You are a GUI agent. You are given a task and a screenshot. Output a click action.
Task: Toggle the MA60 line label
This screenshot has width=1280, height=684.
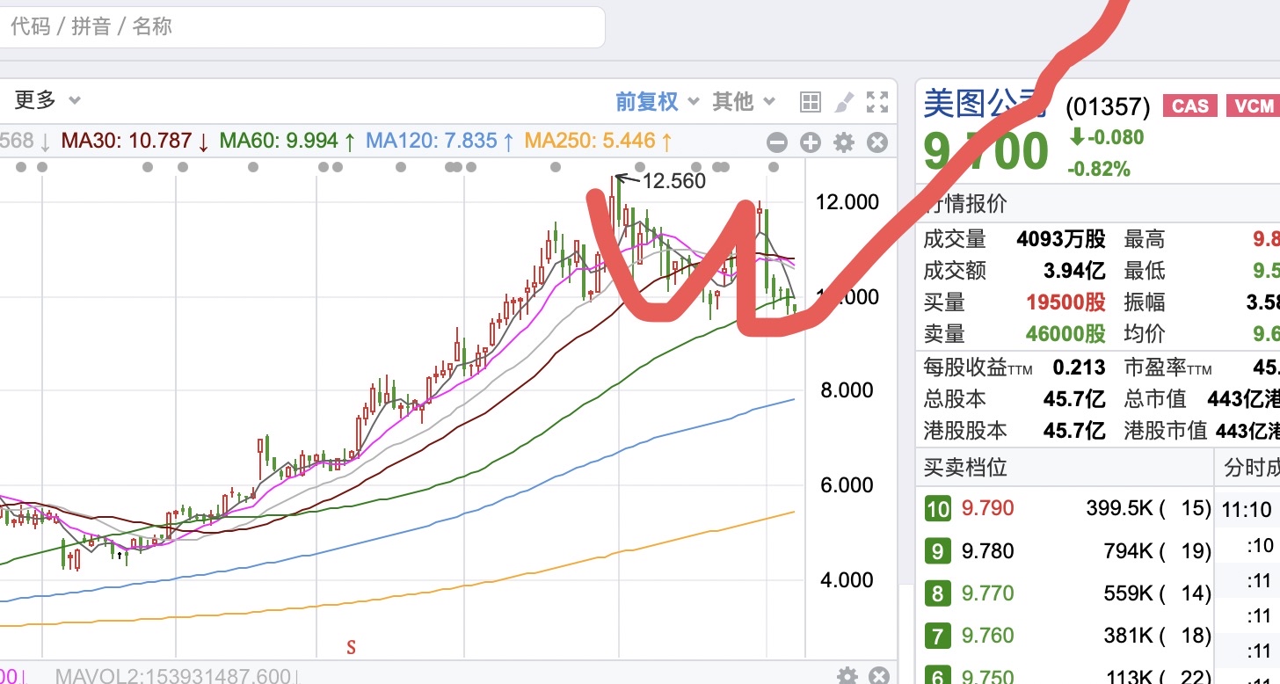(x=287, y=141)
